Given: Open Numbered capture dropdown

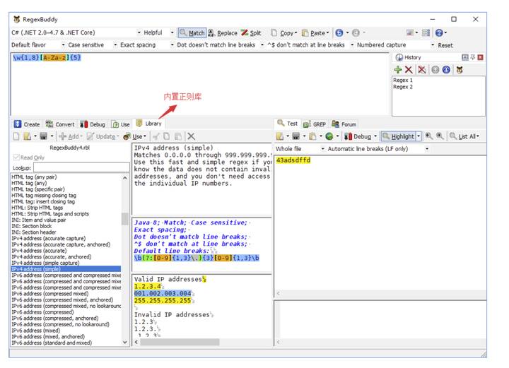Looking at the screenshot, I should (433, 45).
